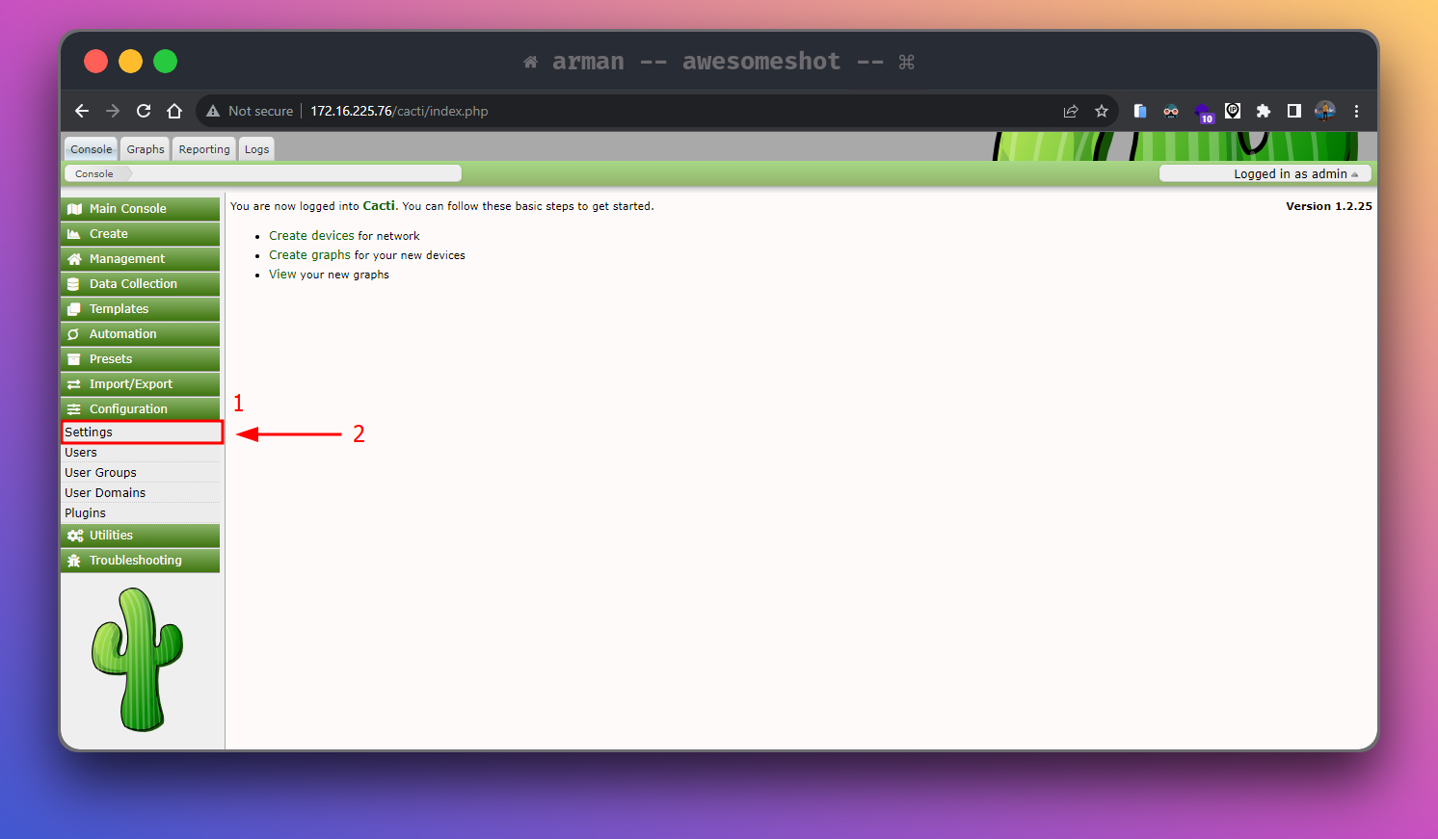Toggle the browser side panel icon
This screenshot has height=839, width=1438.
click(x=1294, y=111)
